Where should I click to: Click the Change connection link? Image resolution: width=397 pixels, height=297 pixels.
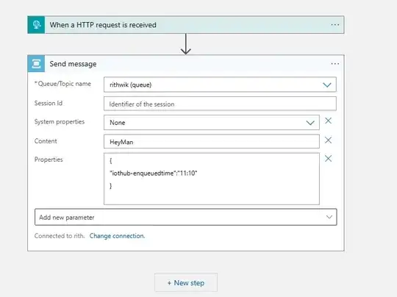117,236
